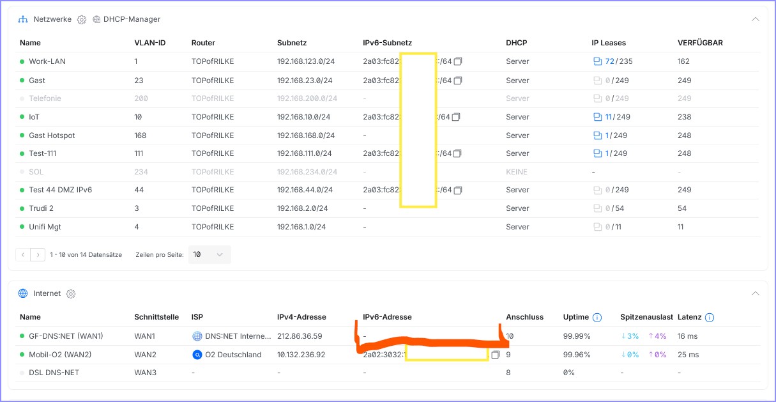
Task: Select the IoT network name
Action: pyautogui.click(x=34, y=117)
